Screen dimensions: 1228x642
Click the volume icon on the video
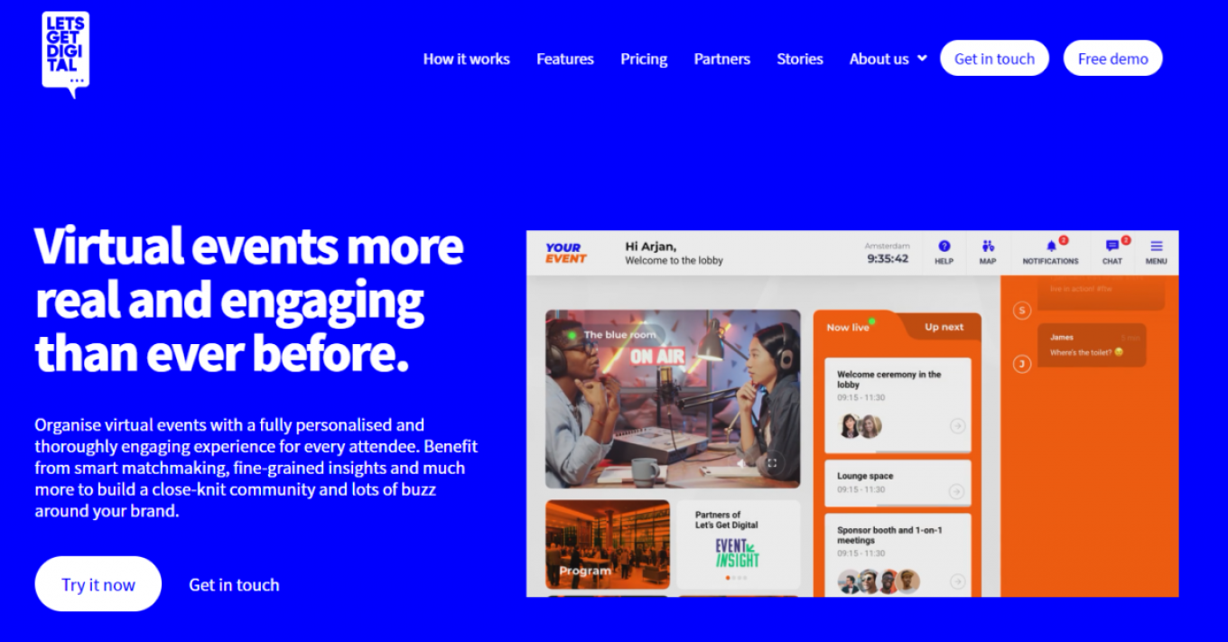pos(741,463)
